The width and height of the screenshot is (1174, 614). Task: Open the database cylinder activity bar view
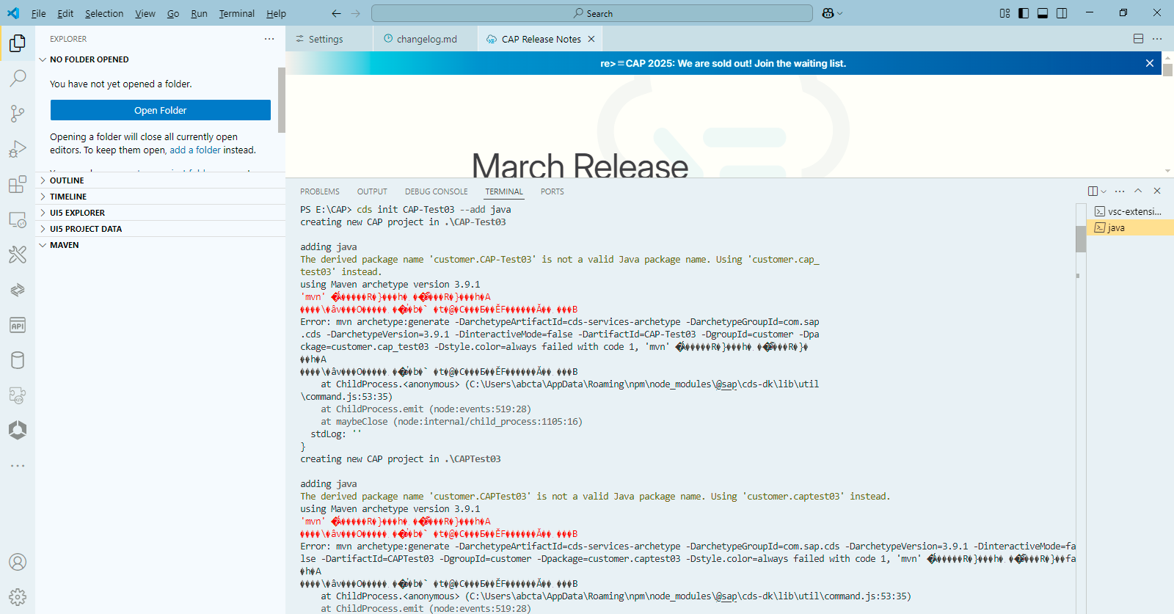[x=18, y=360]
